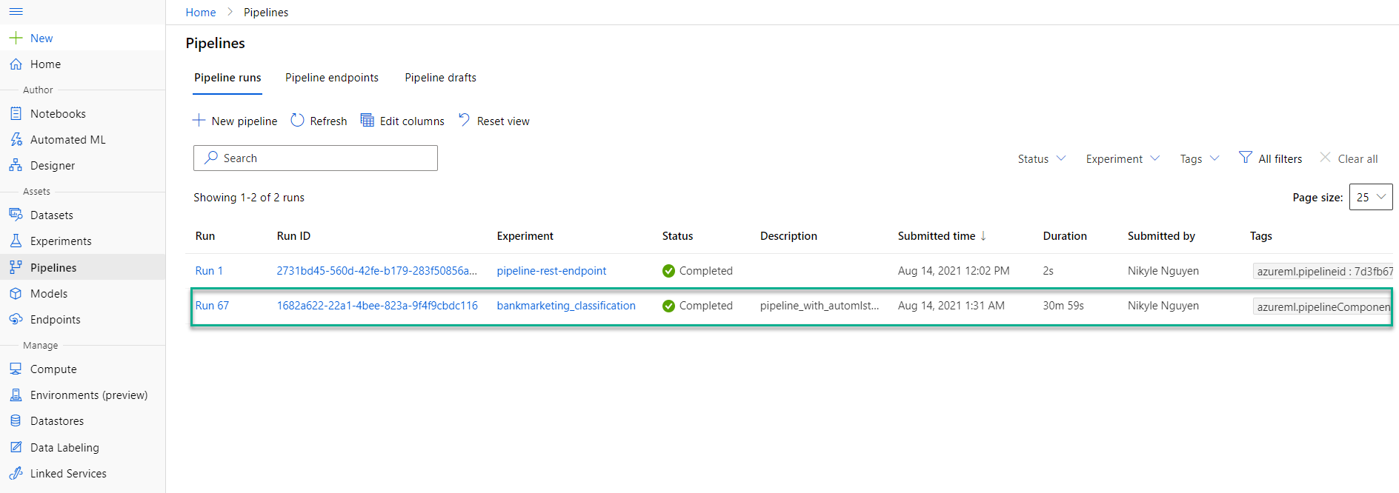Click the Completed status of Run 67

697,306
